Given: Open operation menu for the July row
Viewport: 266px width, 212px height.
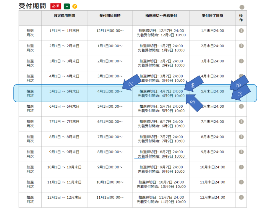Looking at the screenshot, I should coord(241,122).
